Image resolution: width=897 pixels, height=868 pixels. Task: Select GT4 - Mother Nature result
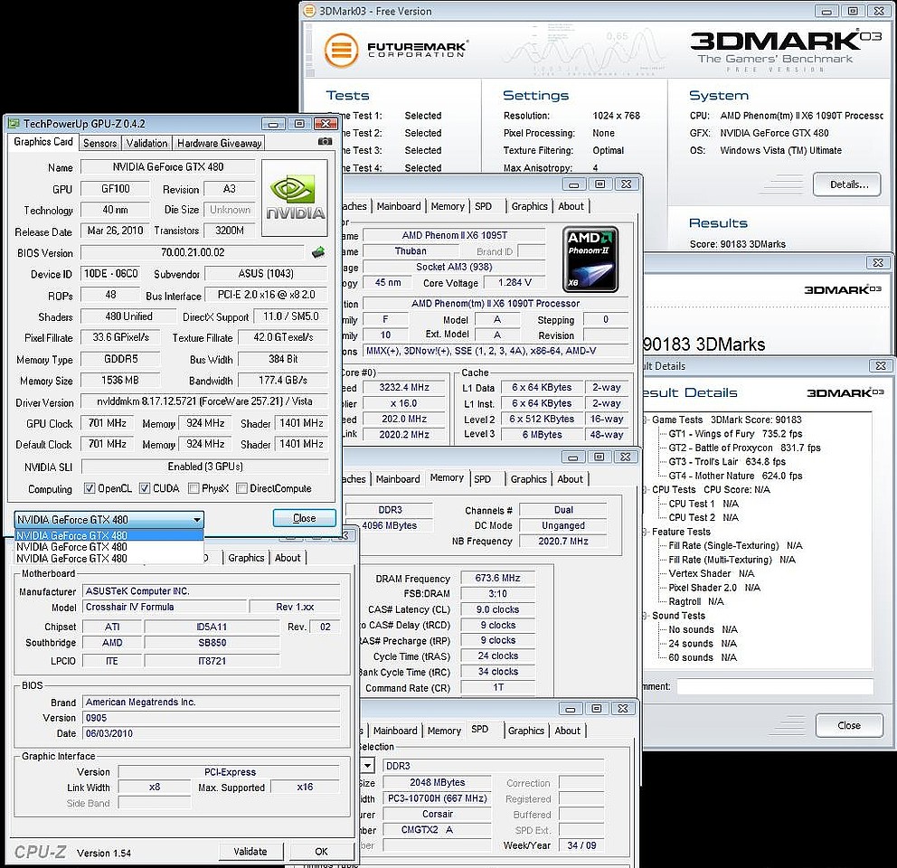click(735, 476)
